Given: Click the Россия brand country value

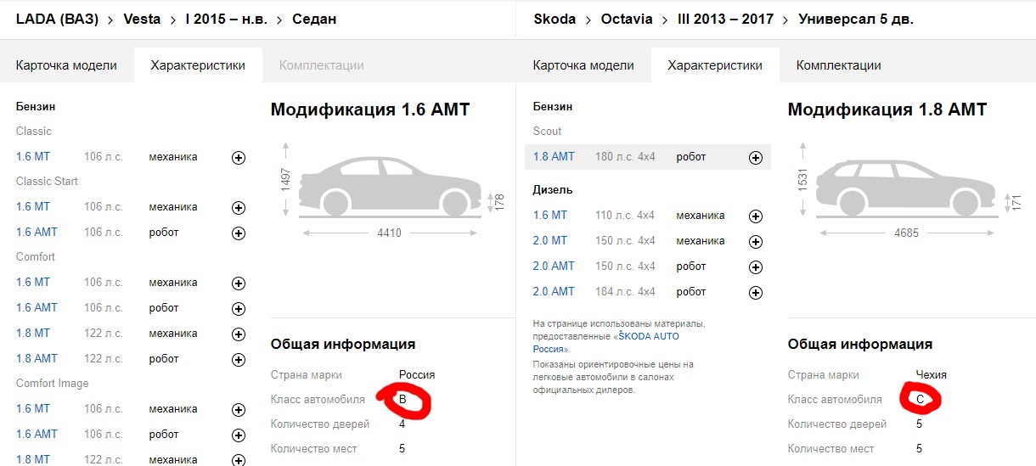Looking at the screenshot, I should click(x=417, y=374).
